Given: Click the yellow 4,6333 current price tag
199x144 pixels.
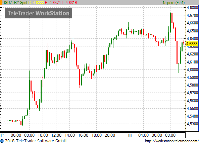Looking at the screenshot, I should coord(192,44).
